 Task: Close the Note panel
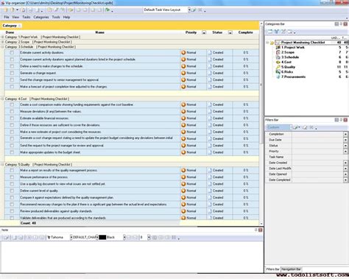[x=261, y=230]
